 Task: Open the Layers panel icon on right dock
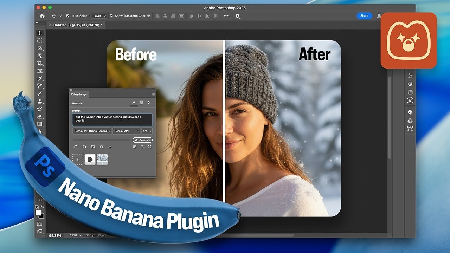pos(410,112)
